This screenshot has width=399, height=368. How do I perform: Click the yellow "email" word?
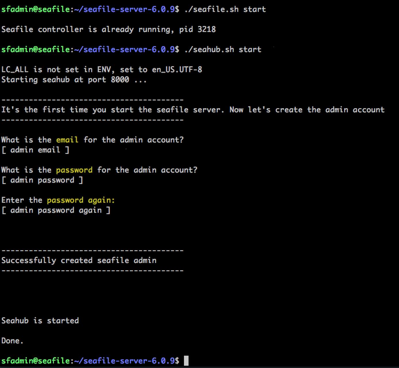[x=67, y=140]
